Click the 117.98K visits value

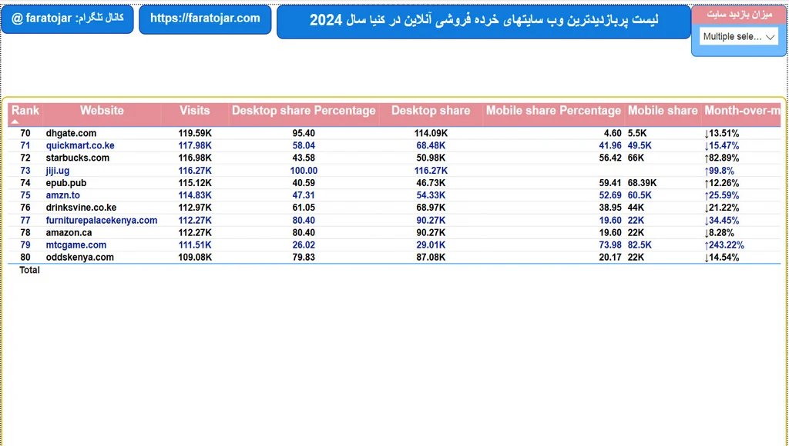[195, 145]
